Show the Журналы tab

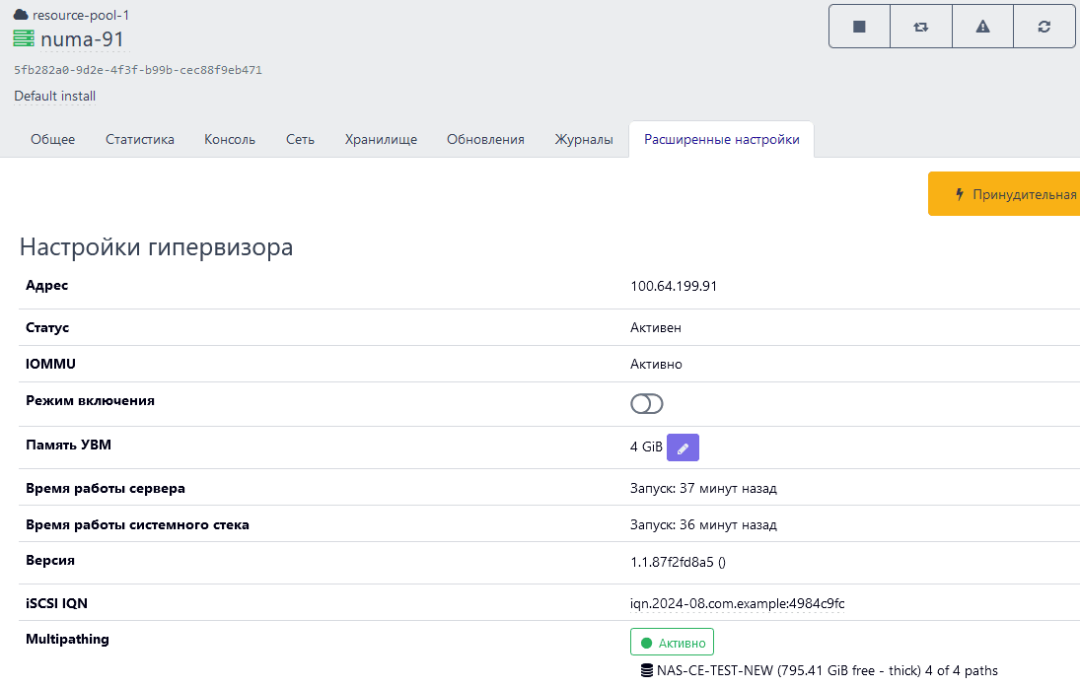pyautogui.click(x=584, y=139)
